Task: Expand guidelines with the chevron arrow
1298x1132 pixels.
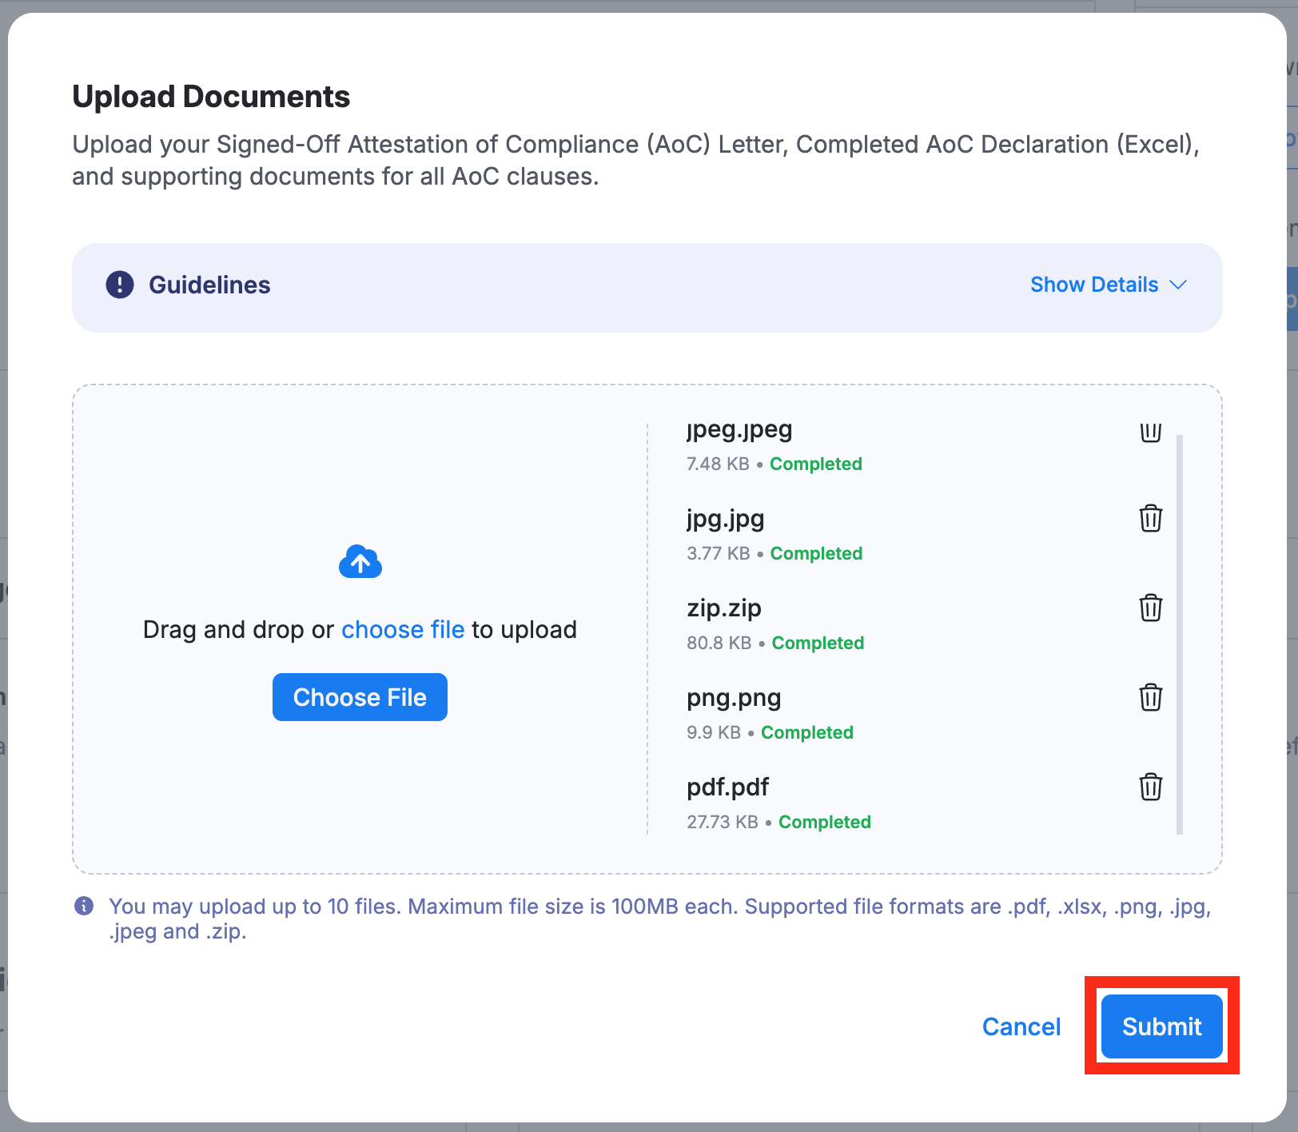Action: [1178, 285]
